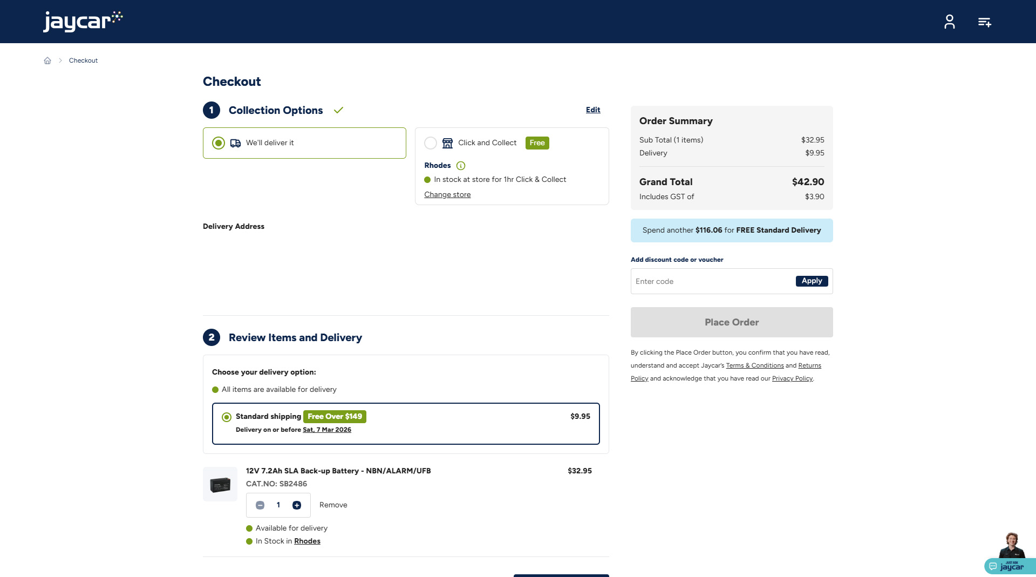Click the Delivery Address label
1036x577 pixels.
234,227
